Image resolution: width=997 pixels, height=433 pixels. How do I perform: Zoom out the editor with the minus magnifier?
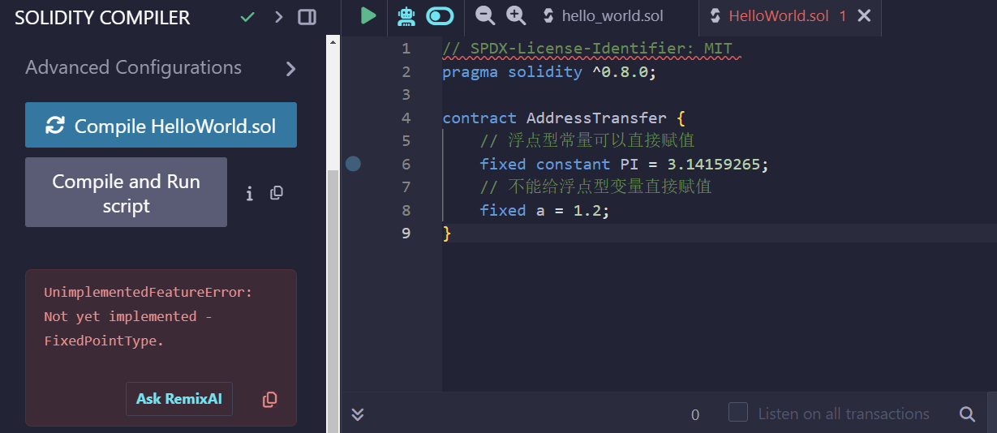(484, 15)
